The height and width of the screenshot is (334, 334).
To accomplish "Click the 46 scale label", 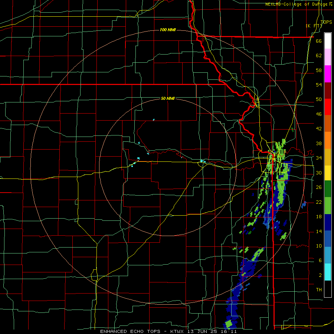I will point(319,114).
